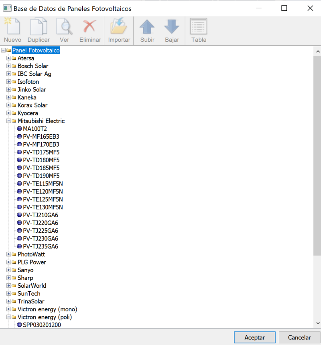Select the PV-TE120MF5N panel
The width and height of the screenshot is (321, 345).
[x=43, y=192]
